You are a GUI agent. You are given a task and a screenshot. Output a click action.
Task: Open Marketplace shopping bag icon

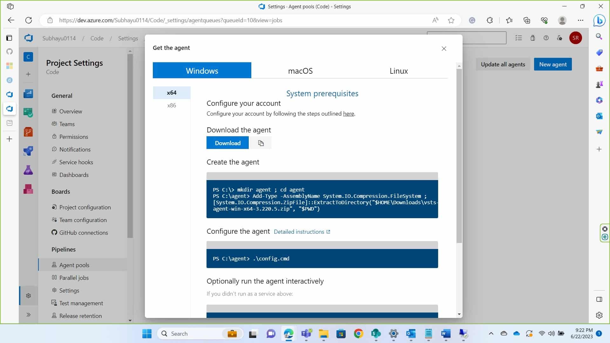pyautogui.click(x=533, y=38)
